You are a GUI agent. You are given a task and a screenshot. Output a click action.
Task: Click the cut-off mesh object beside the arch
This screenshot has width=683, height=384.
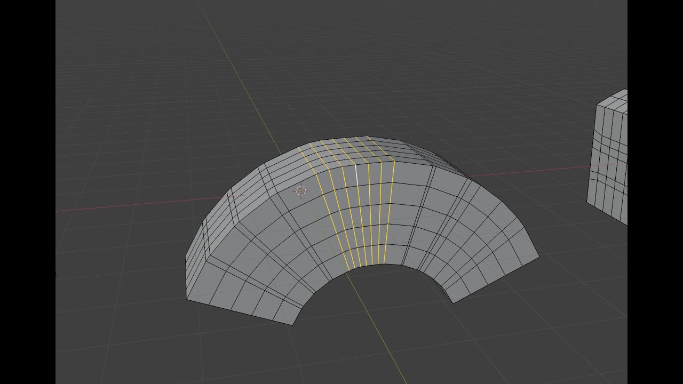click(x=608, y=157)
